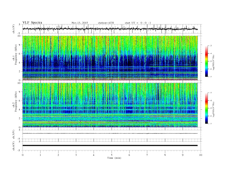
Task: Click the "-7" tick on ch.2 colorbar
Action: [x=211, y=124]
